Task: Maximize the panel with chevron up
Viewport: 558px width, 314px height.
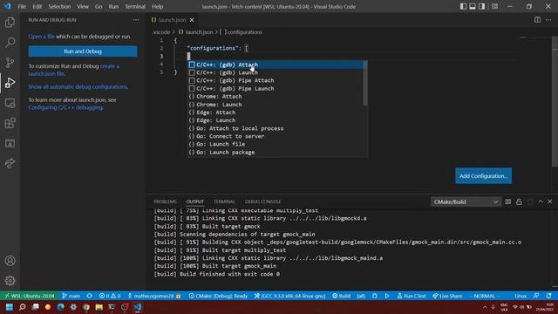Action: [x=541, y=201]
